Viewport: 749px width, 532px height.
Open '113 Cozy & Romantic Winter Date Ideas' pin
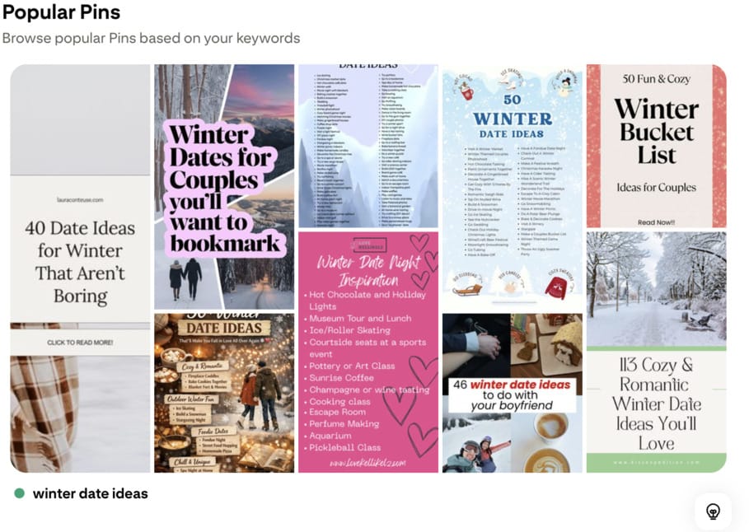pyautogui.click(x=657, y=352)
